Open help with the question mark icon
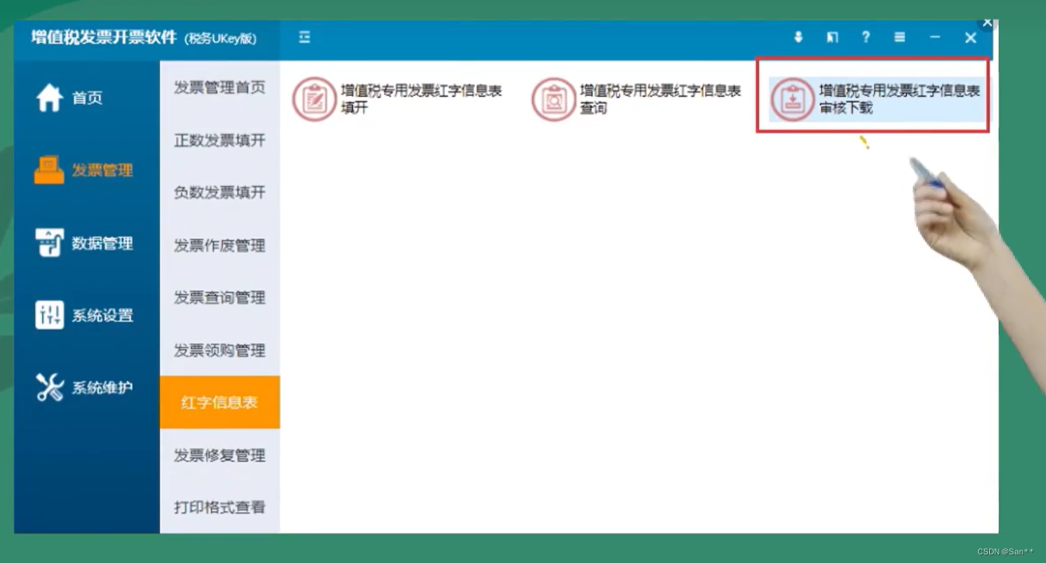Viewport: 1046px width, 563px height. 865,37
